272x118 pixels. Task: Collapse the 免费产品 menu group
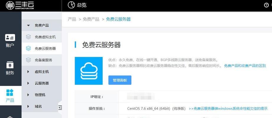click(x=42, y=25)
